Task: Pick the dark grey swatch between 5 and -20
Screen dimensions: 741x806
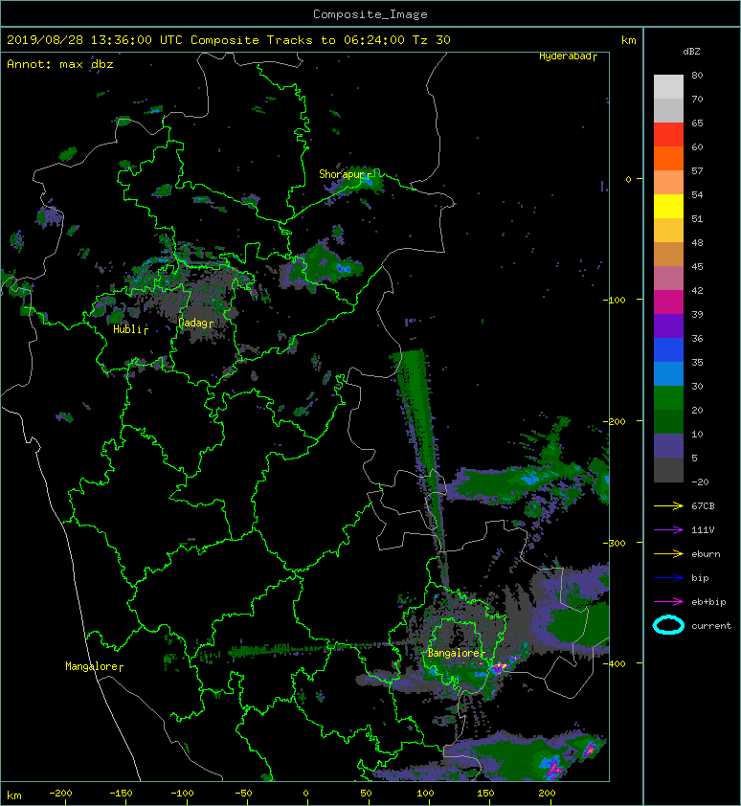Action: pos(668,470)
